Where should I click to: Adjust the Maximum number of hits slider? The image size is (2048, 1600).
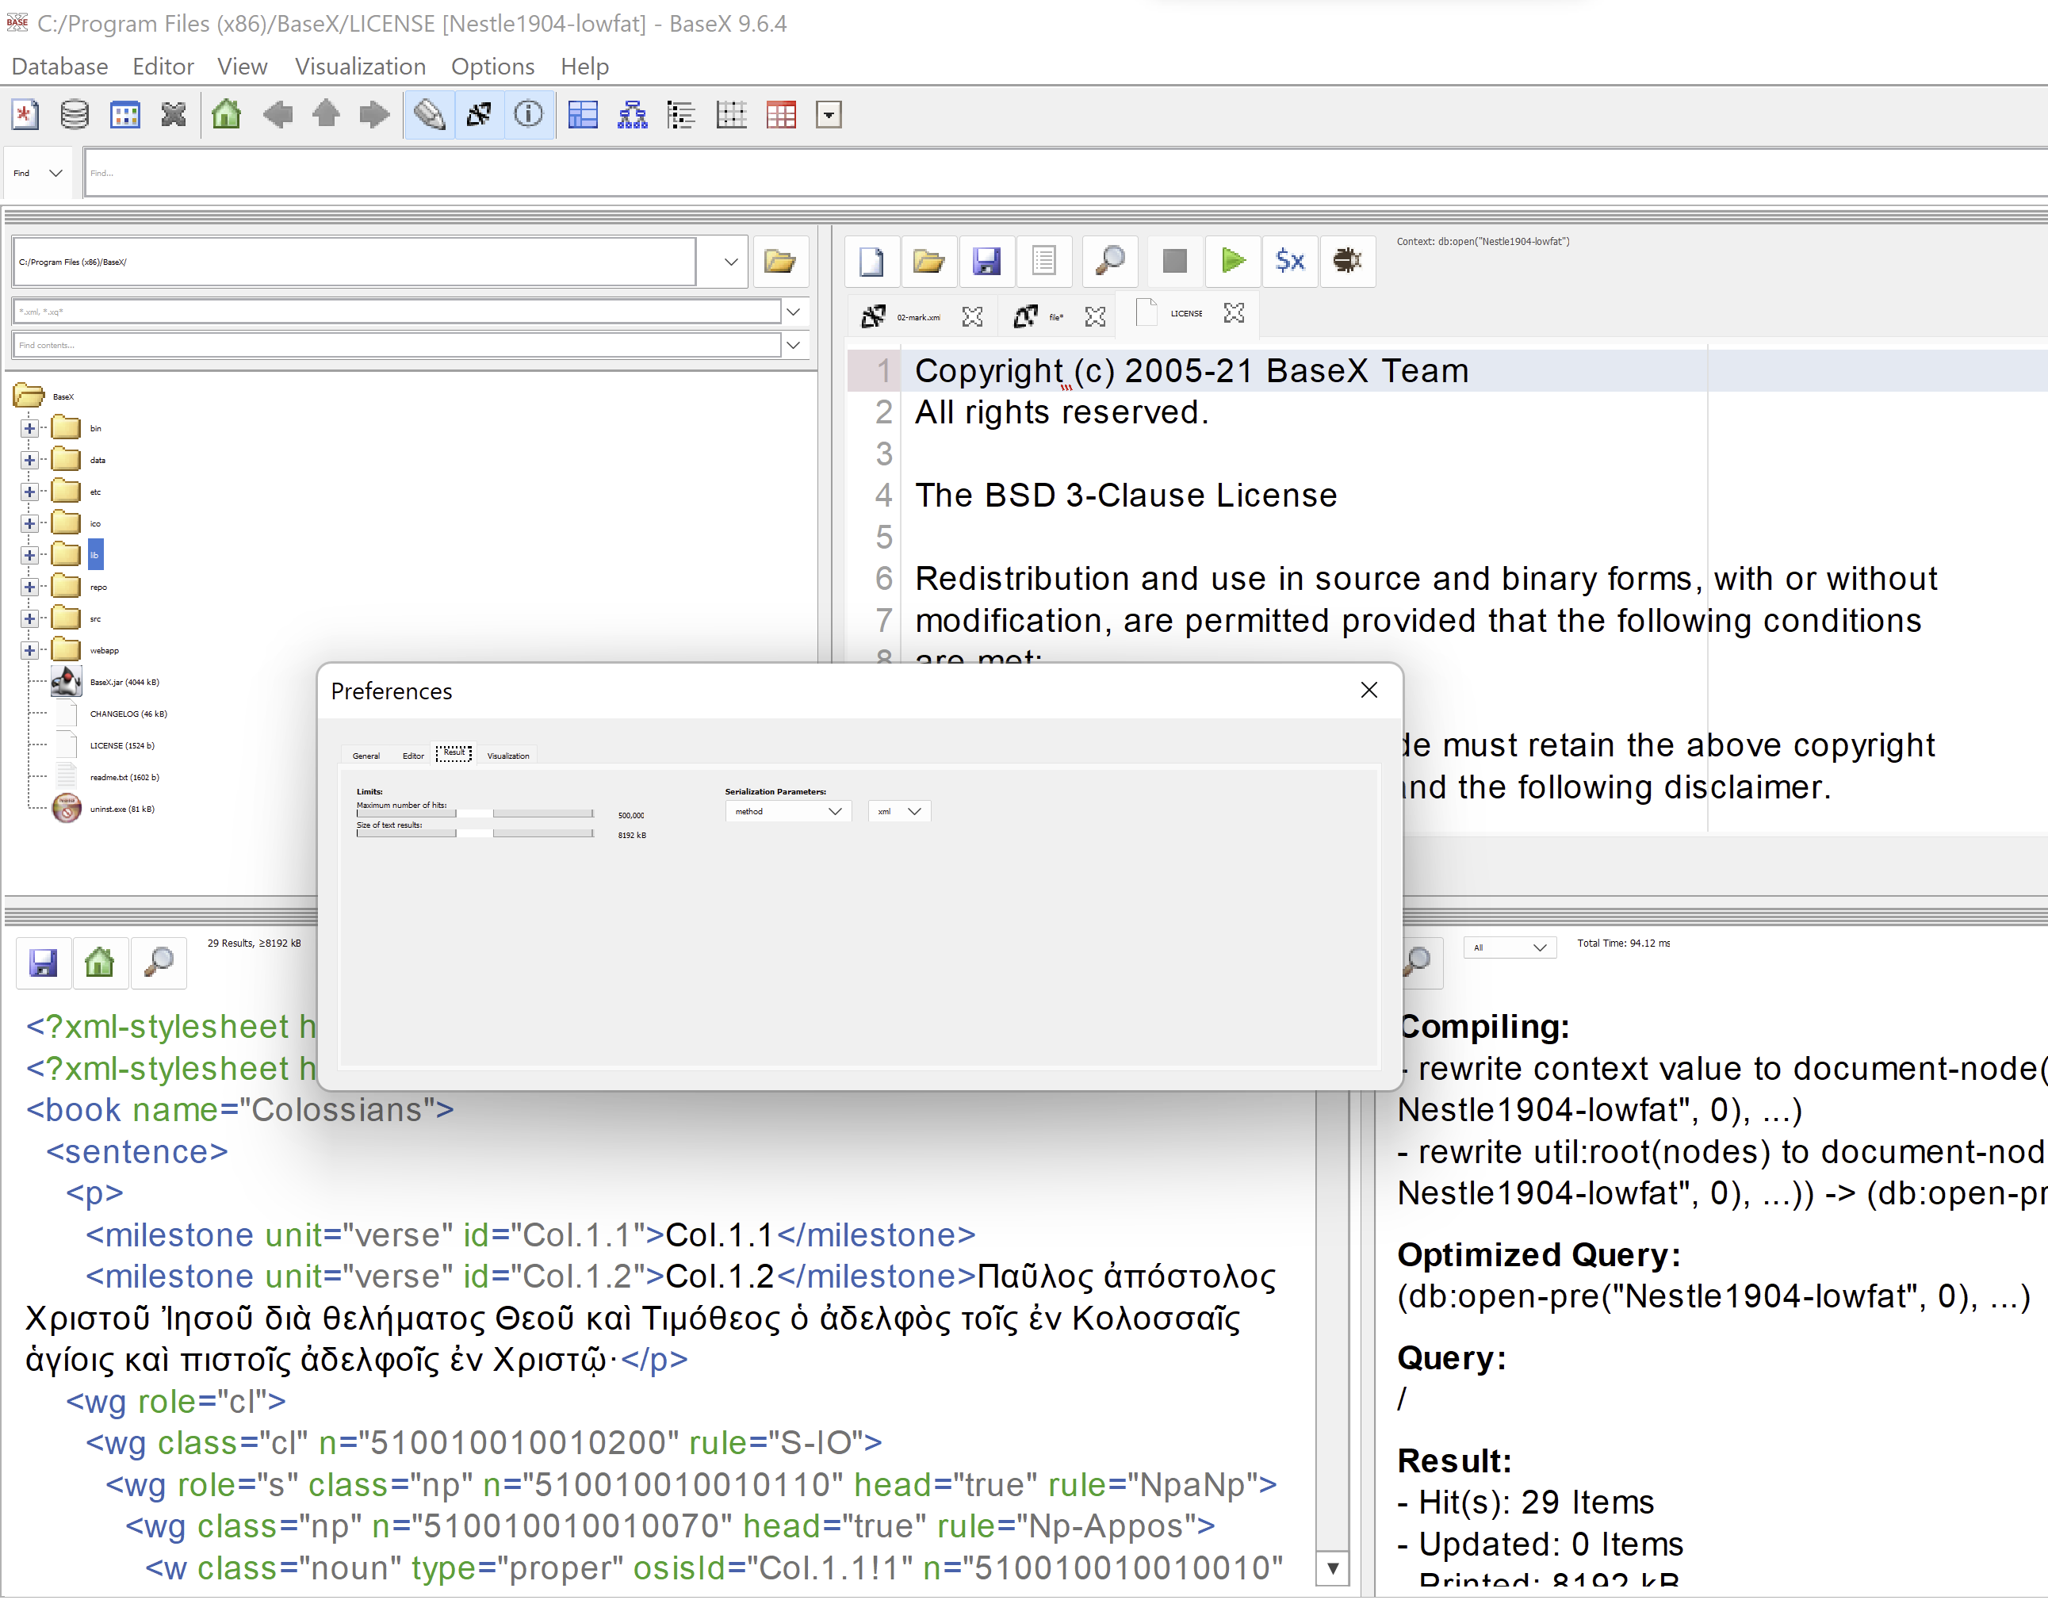pyautogui.click(x=474, y=814)
